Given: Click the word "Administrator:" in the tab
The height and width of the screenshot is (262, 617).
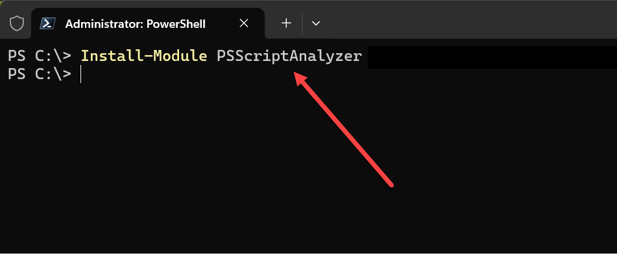Looking at the screenshot, I should pos(103,24).
